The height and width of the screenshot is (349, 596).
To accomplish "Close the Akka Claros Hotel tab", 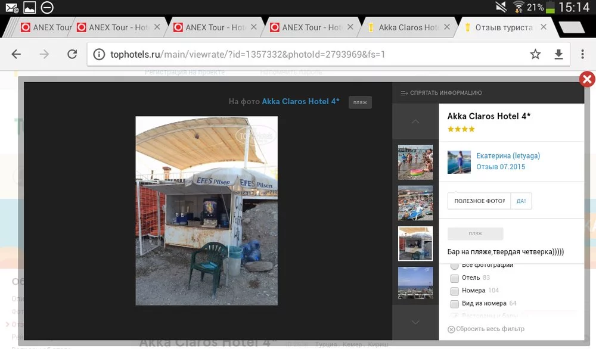I will (x=447, y=27).
